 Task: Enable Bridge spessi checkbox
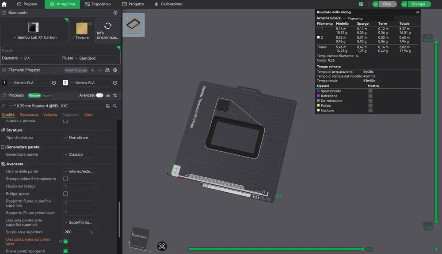[x=65, y=194]
